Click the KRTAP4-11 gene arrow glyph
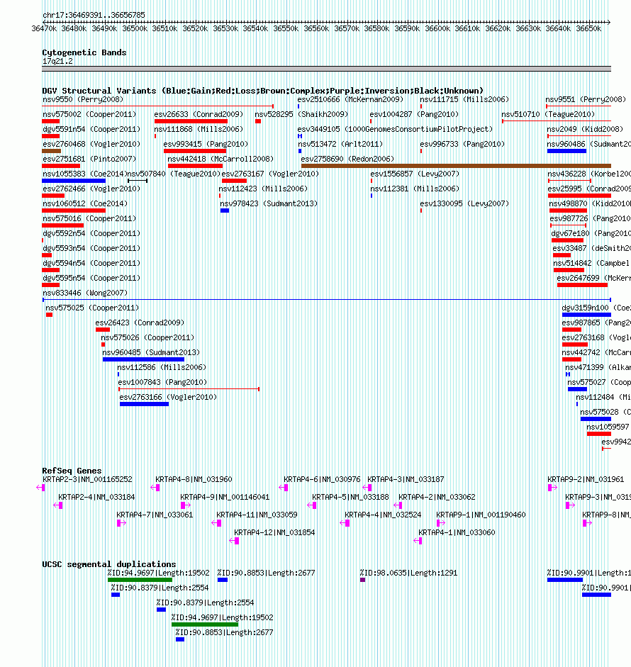The image size is (631, 667). (216, 523)
